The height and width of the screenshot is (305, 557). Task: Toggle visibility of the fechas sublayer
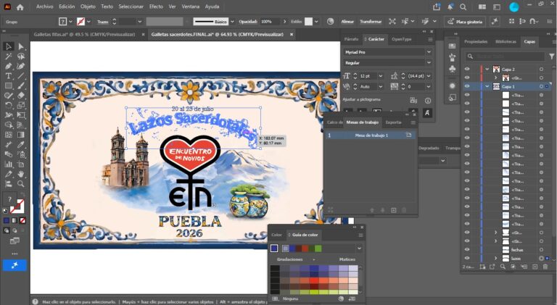click(467, 250)
